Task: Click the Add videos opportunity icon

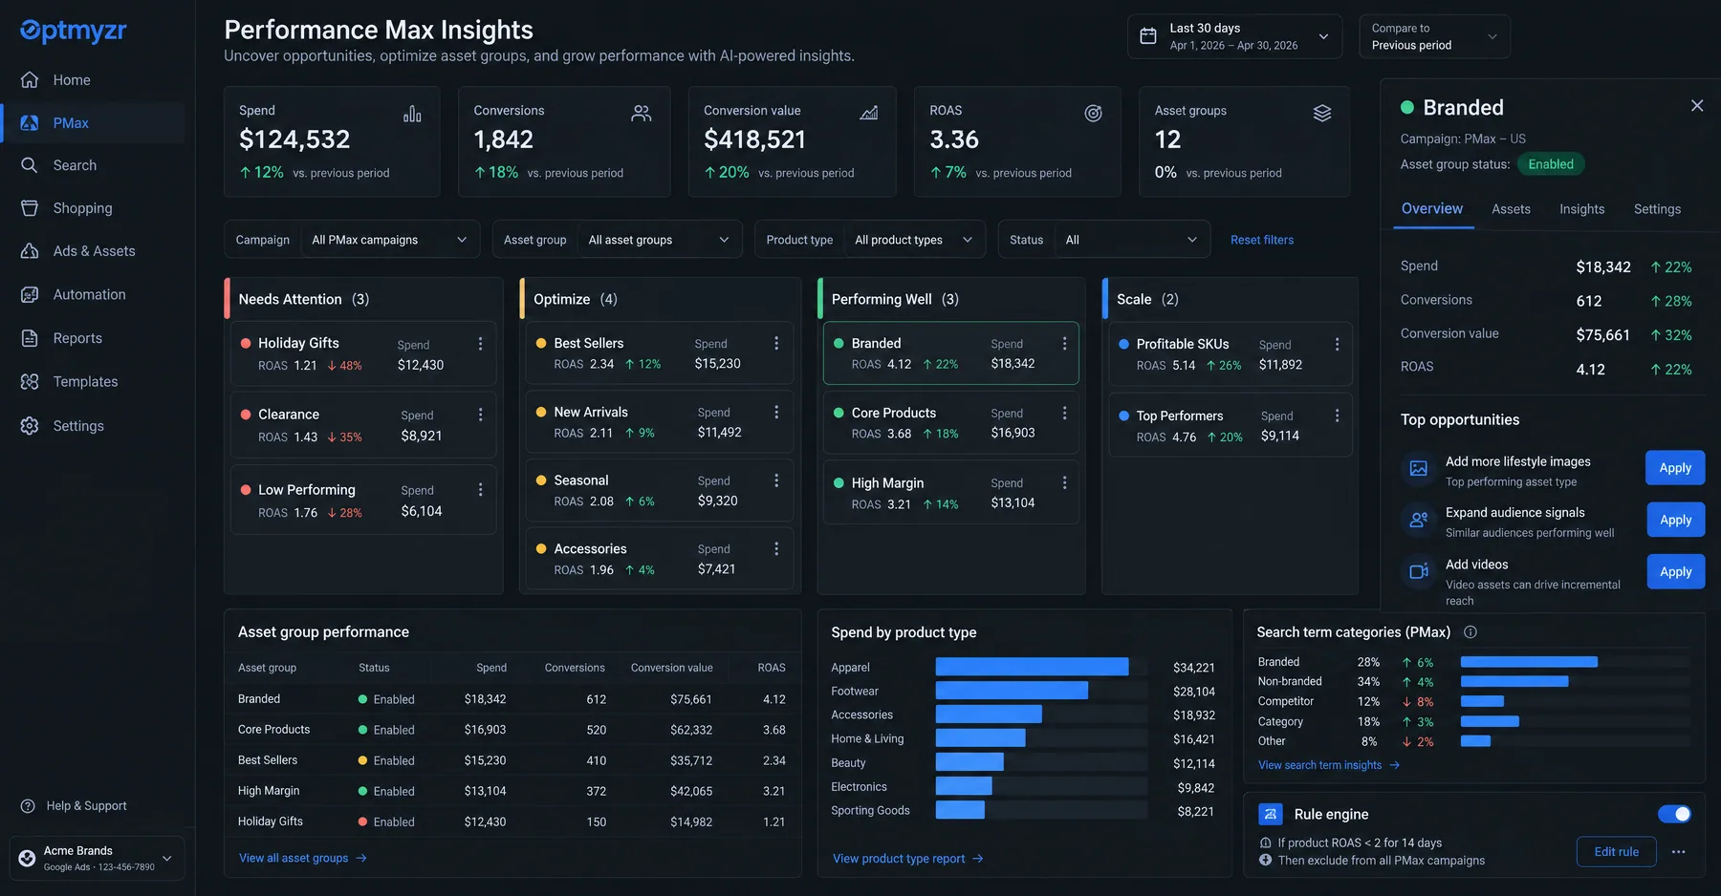Action: click(1419, 571)
